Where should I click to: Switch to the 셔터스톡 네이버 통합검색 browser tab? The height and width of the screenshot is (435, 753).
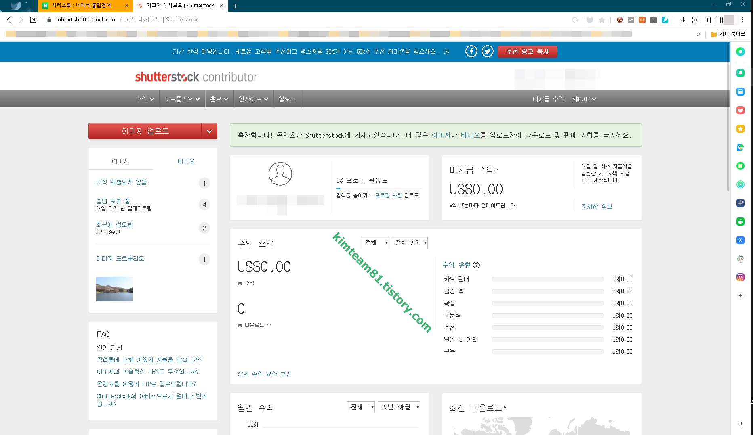[81, 6]
